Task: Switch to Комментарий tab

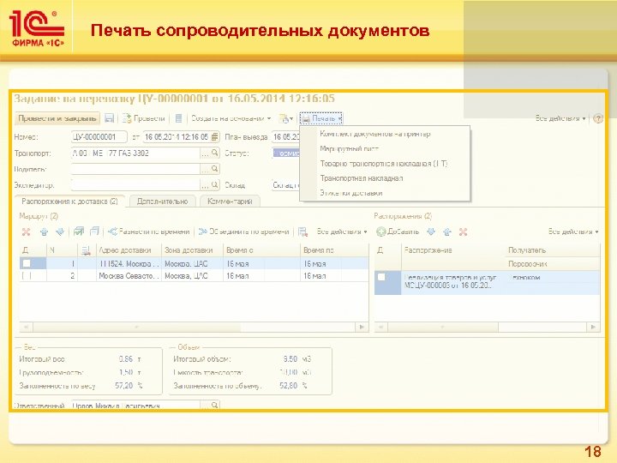Action: point(230,201)
